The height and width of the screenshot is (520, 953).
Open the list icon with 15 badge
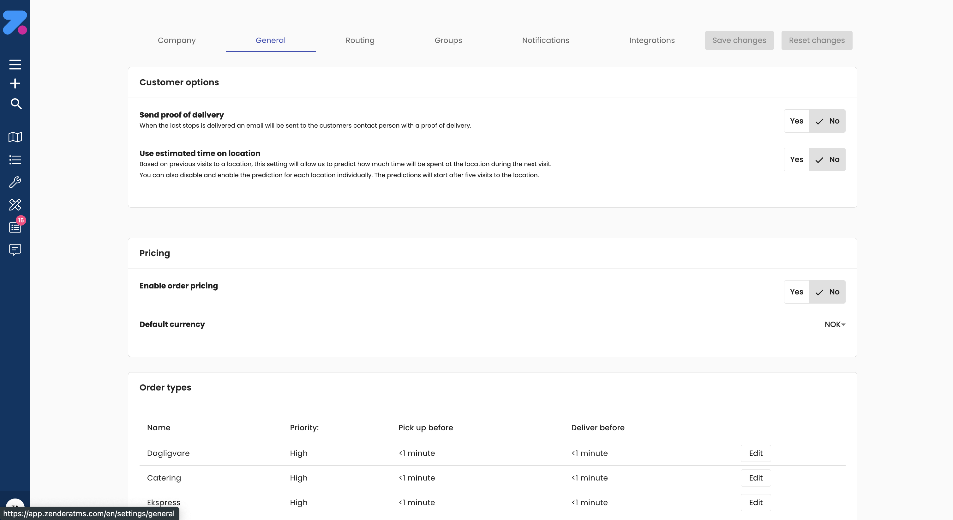click(x=15, y=227)
